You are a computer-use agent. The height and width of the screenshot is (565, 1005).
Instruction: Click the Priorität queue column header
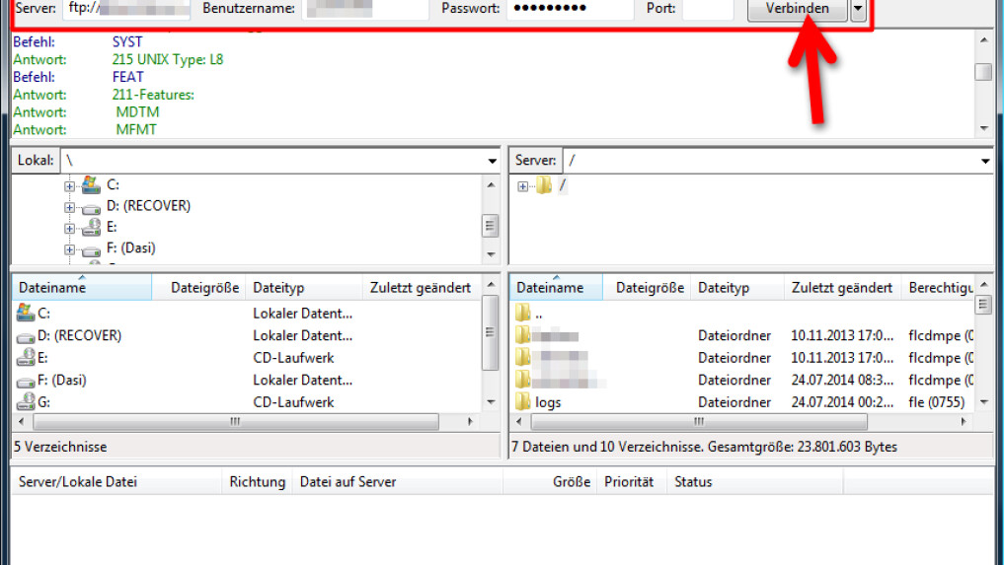[631, 482]
